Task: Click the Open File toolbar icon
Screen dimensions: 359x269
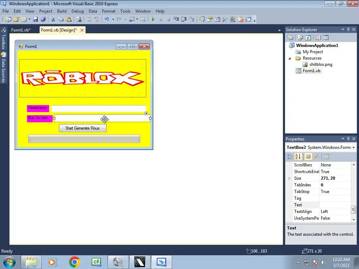Action: click(x=16, y=20)
